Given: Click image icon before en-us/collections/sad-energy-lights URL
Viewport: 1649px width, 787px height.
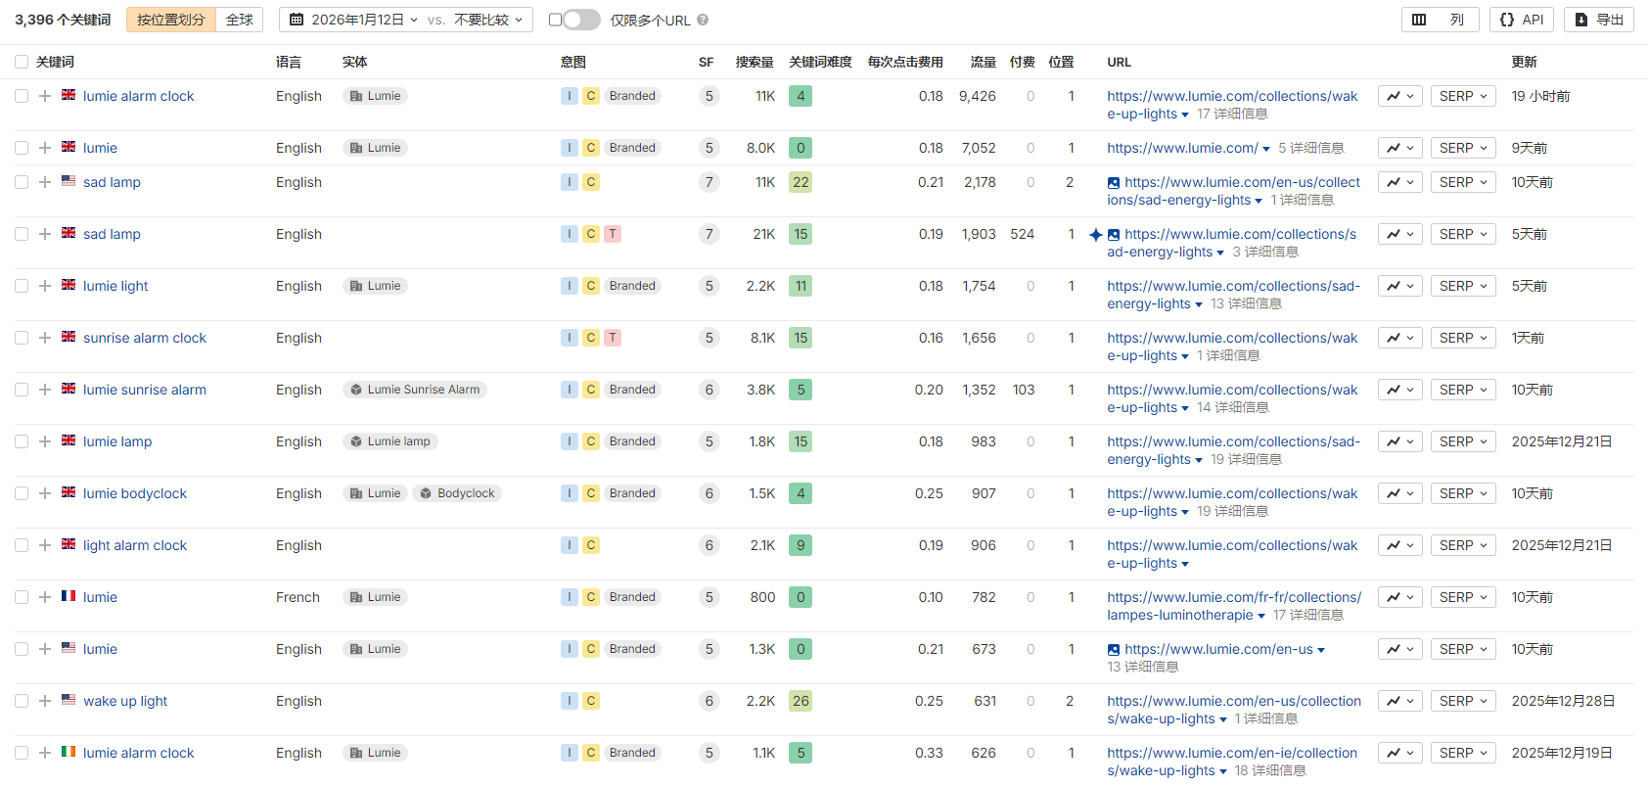Looking at the screenshot, I should (1114, 183).
